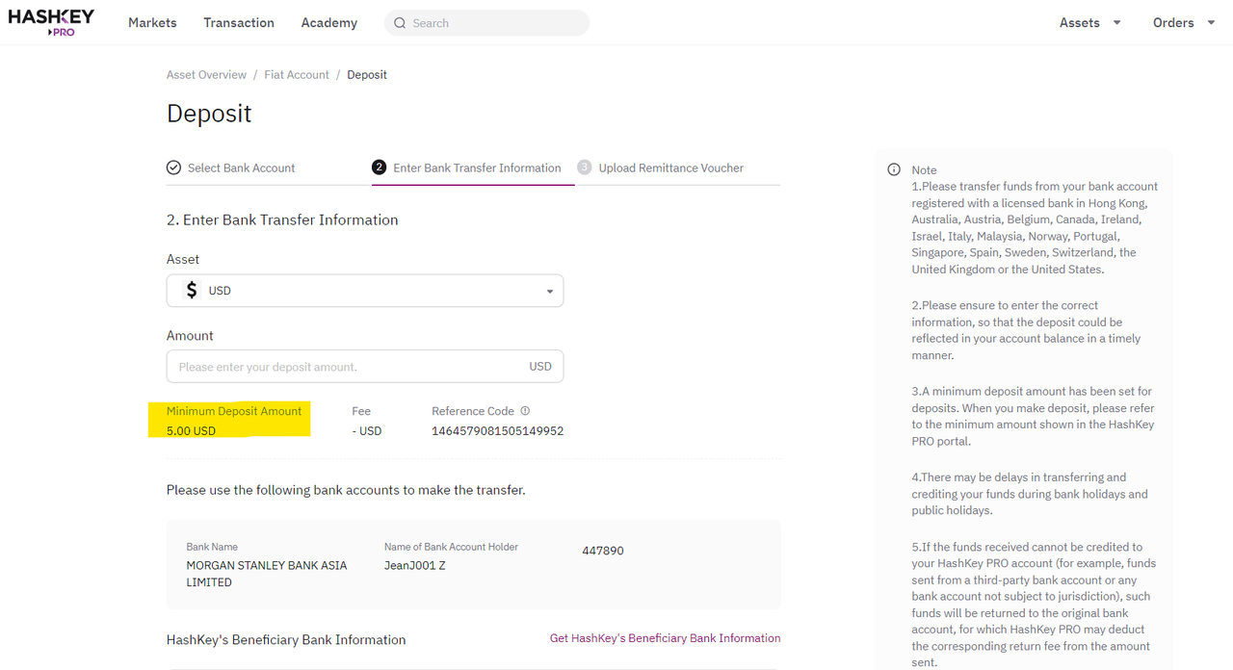1233x670 pixels.
Task: Open Asset Overview breadcrumb link
Action: click(x=206, y=74)
